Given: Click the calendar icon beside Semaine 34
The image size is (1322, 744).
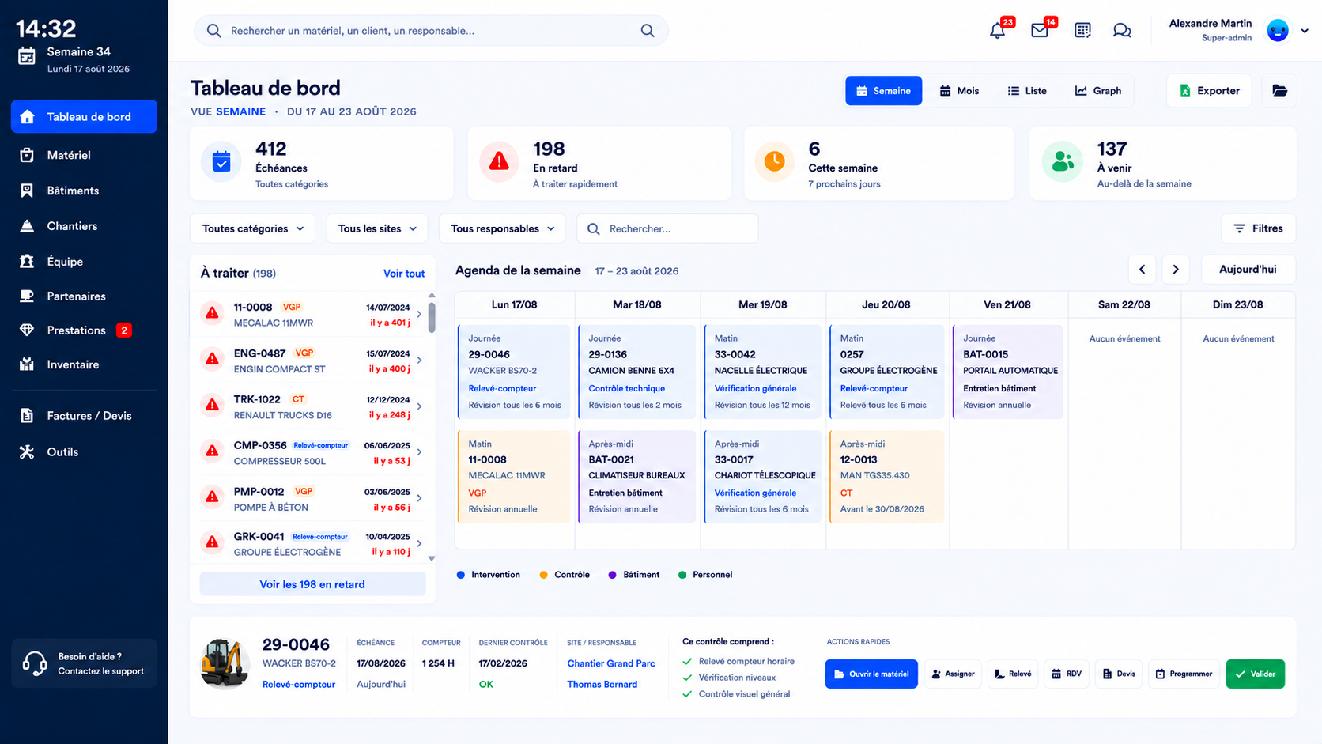Looking at the screenshot, I should (27, 55).
